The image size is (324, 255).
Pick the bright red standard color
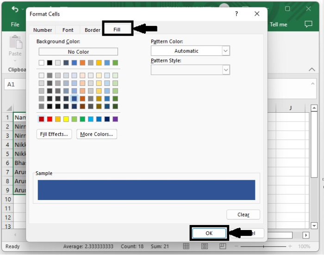(50, 119)
